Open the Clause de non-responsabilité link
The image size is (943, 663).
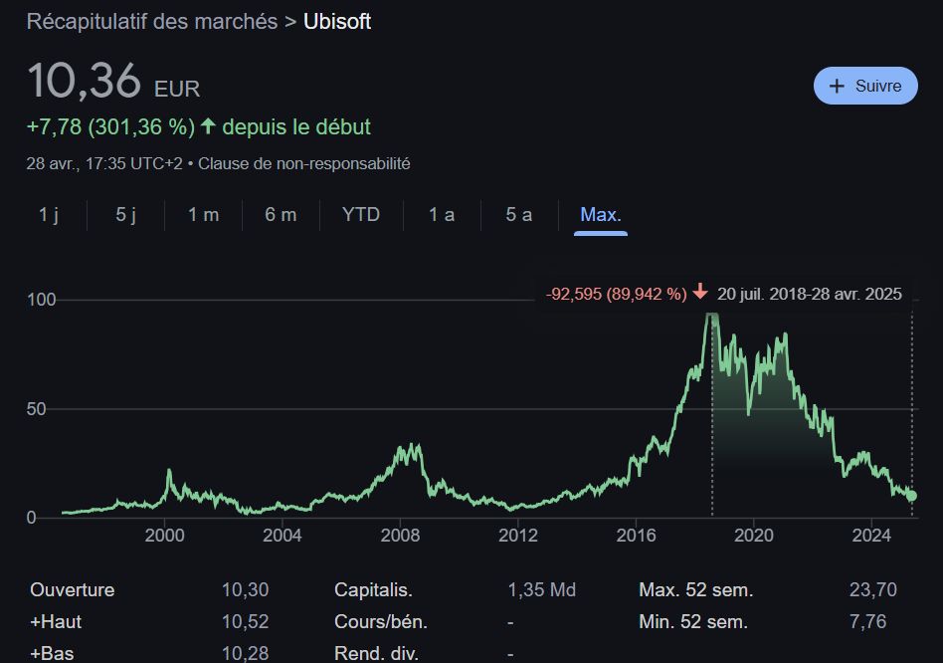pos(304,163)
